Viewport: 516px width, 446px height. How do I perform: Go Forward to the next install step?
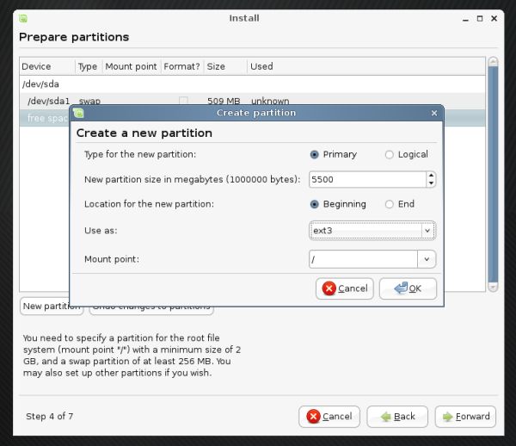click(x=465, y=417)
